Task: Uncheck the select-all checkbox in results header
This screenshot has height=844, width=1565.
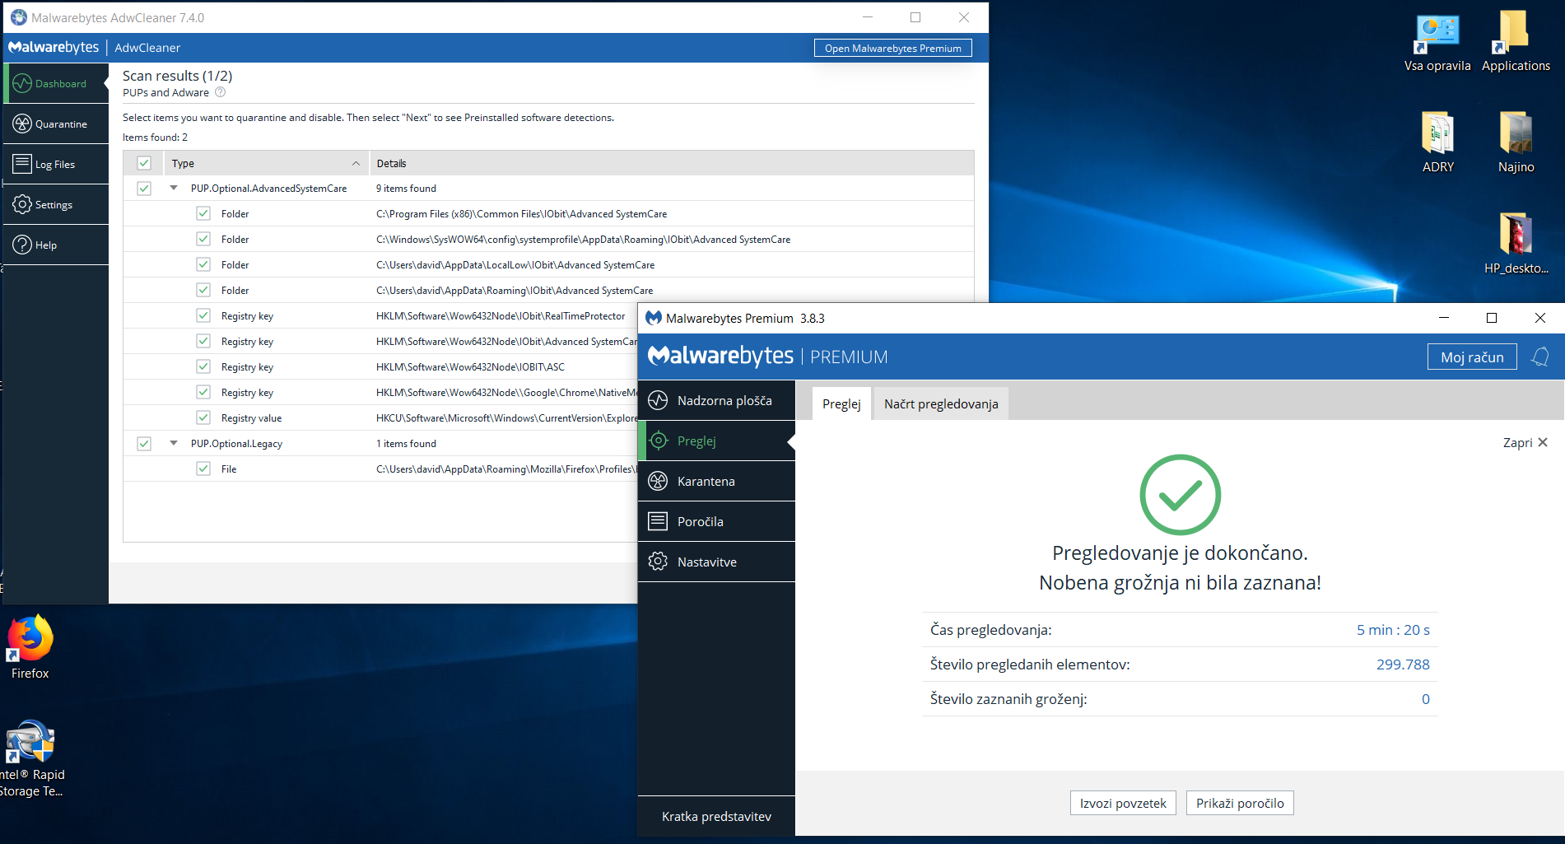Action: (144, 163)
